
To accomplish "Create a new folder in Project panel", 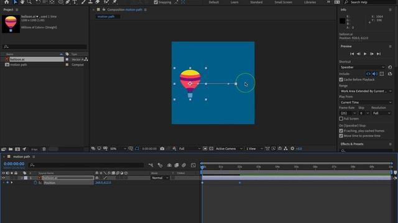I will (x=11, y=149).
